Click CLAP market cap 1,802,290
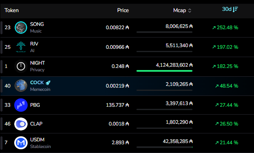The image size is (254, 153). click(x=179, y=122)
